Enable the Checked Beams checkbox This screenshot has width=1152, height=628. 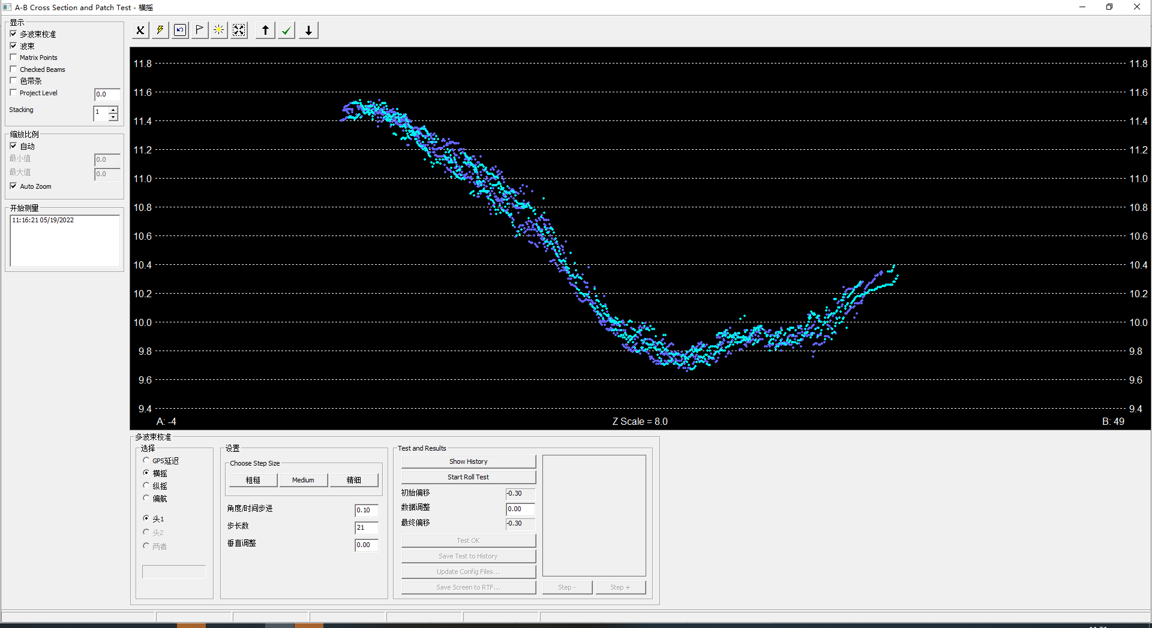click(x=14, y=70)
